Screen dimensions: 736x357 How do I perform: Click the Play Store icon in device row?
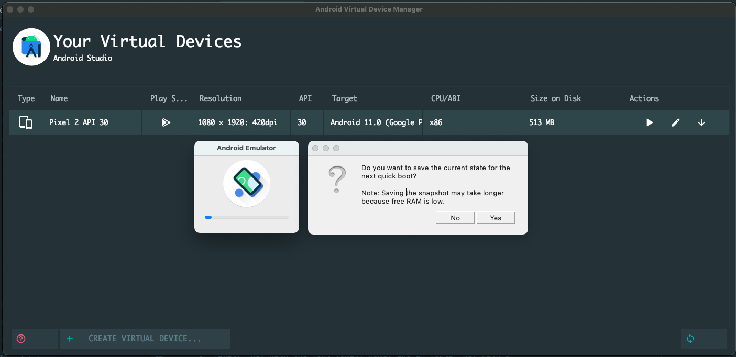pyautogui.click(x=166, y=122)
